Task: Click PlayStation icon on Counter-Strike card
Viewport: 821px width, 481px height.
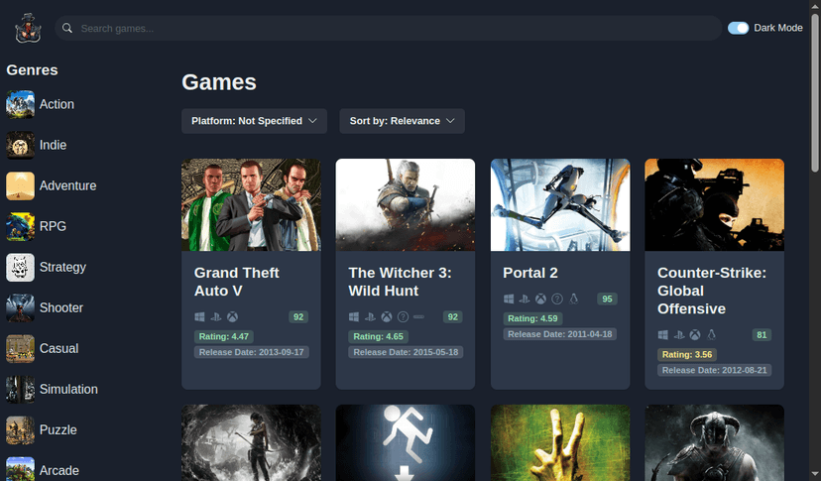Action: click(x=679, y=335)
